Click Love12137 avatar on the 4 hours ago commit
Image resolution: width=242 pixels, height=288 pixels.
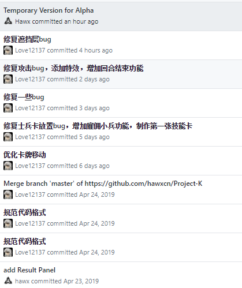8,50
